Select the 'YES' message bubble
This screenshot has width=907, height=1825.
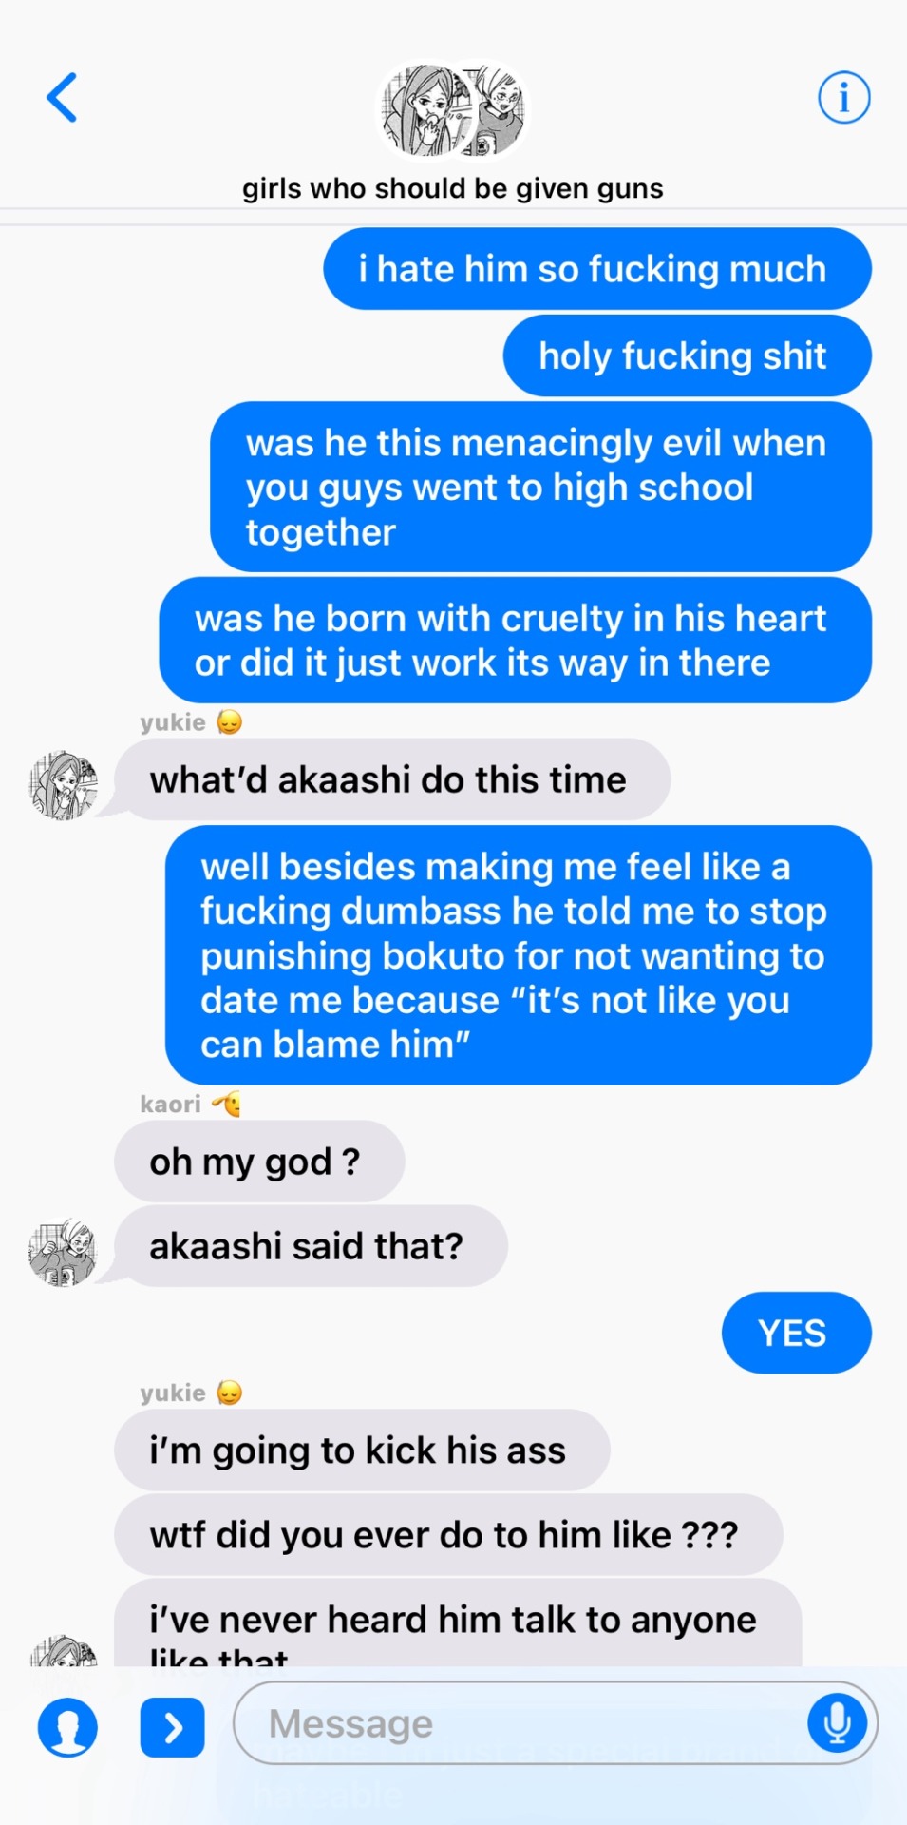[x=796, y=1333]
